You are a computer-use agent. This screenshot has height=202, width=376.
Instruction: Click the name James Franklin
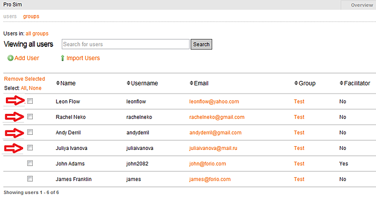click(x=74, y=179)
